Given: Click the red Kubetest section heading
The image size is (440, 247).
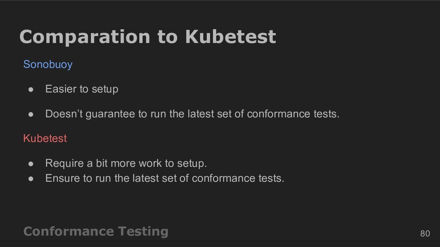Looking at the screenshot, I should [x=45, y=139].
